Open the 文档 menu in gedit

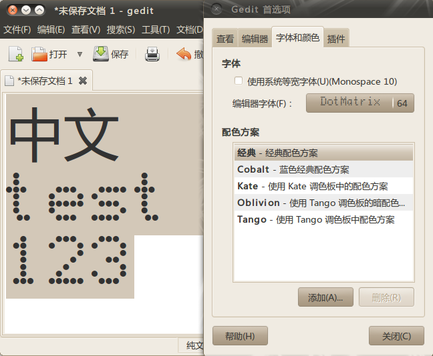(x=190, y=29)
